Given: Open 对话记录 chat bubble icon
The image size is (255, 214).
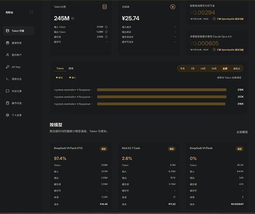Looking at the screenshot, I should [x=7, y=91].
